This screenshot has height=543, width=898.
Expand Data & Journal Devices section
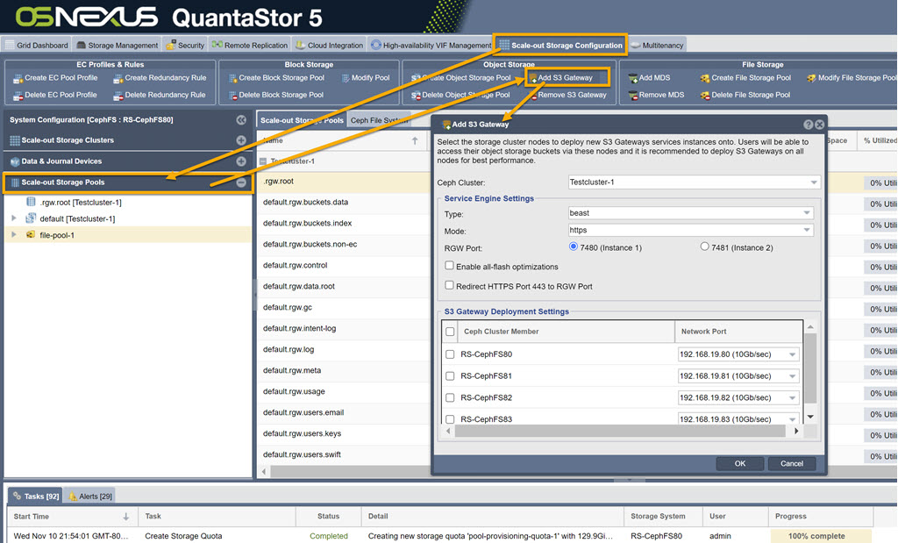point(241,161)
